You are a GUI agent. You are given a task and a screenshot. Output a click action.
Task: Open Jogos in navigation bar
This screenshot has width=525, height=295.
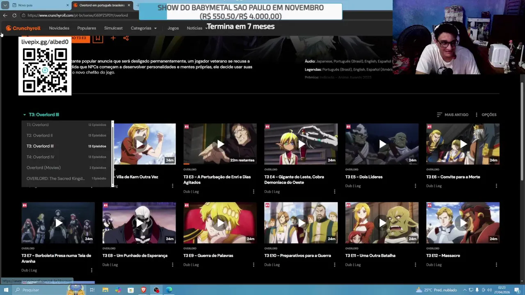pos(173,28)
